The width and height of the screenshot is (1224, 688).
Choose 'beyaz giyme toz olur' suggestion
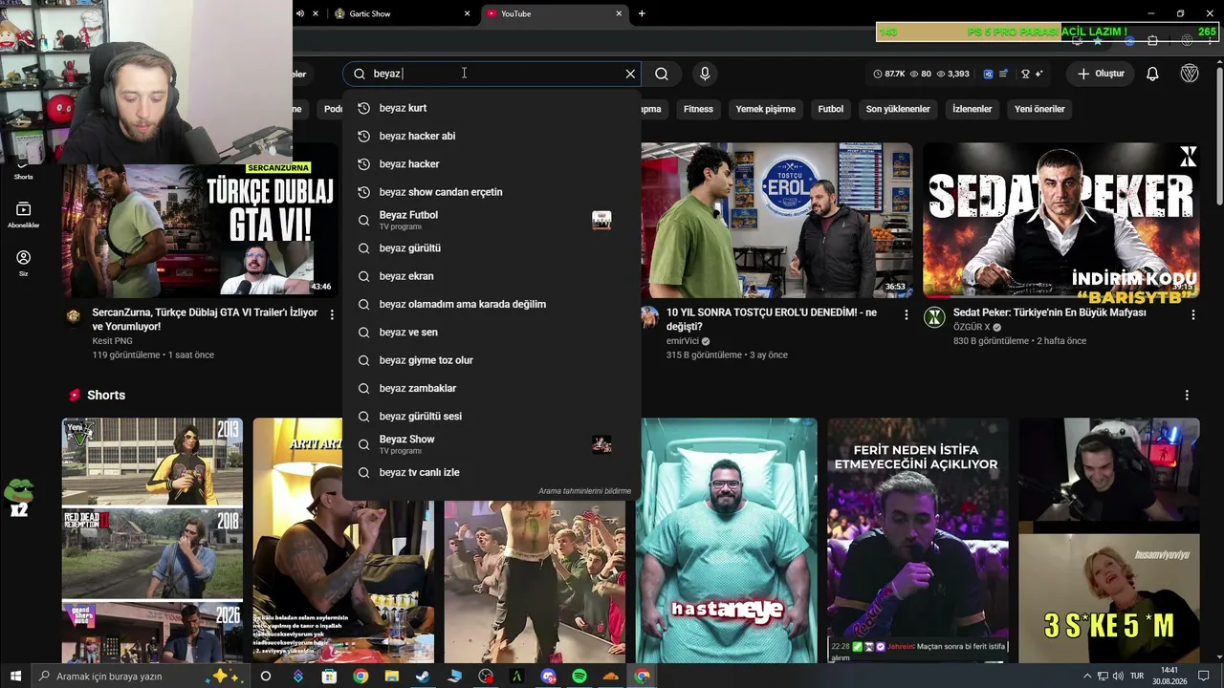pos(492,360)
